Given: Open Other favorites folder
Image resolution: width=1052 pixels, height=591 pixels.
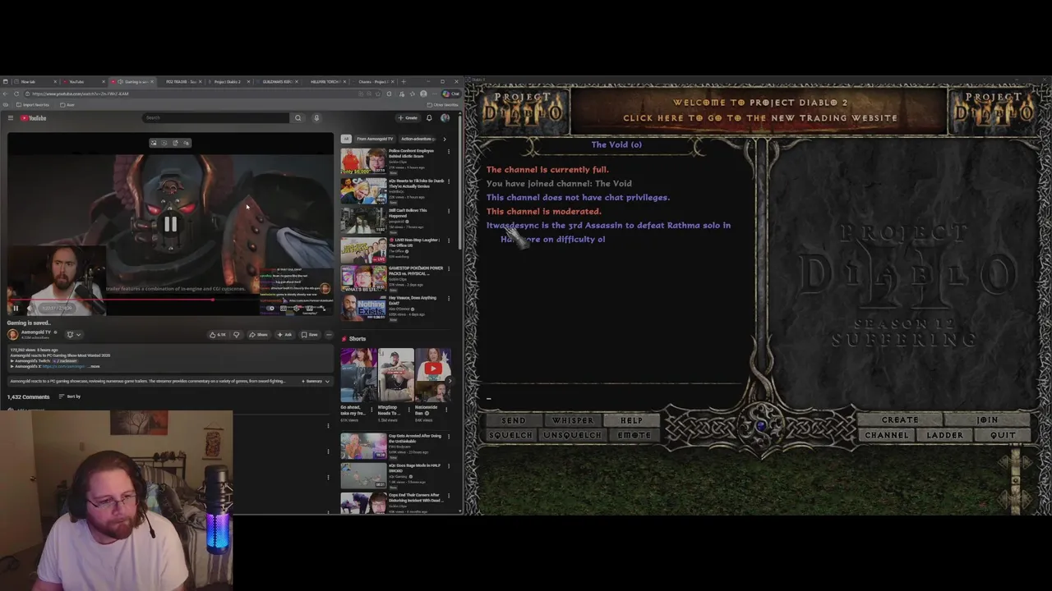Looking at the screenshot, I should pos(444,104).
